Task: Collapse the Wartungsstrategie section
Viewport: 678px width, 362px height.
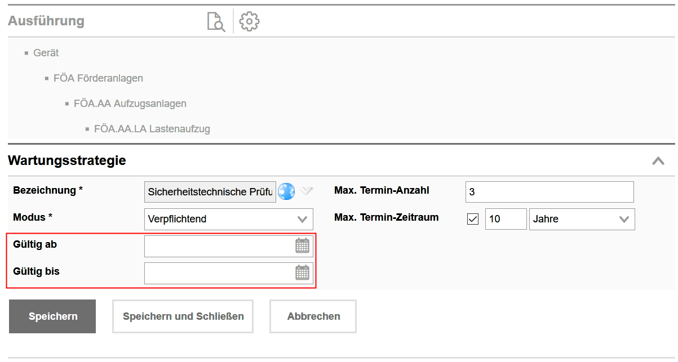Action: [658, 161]
